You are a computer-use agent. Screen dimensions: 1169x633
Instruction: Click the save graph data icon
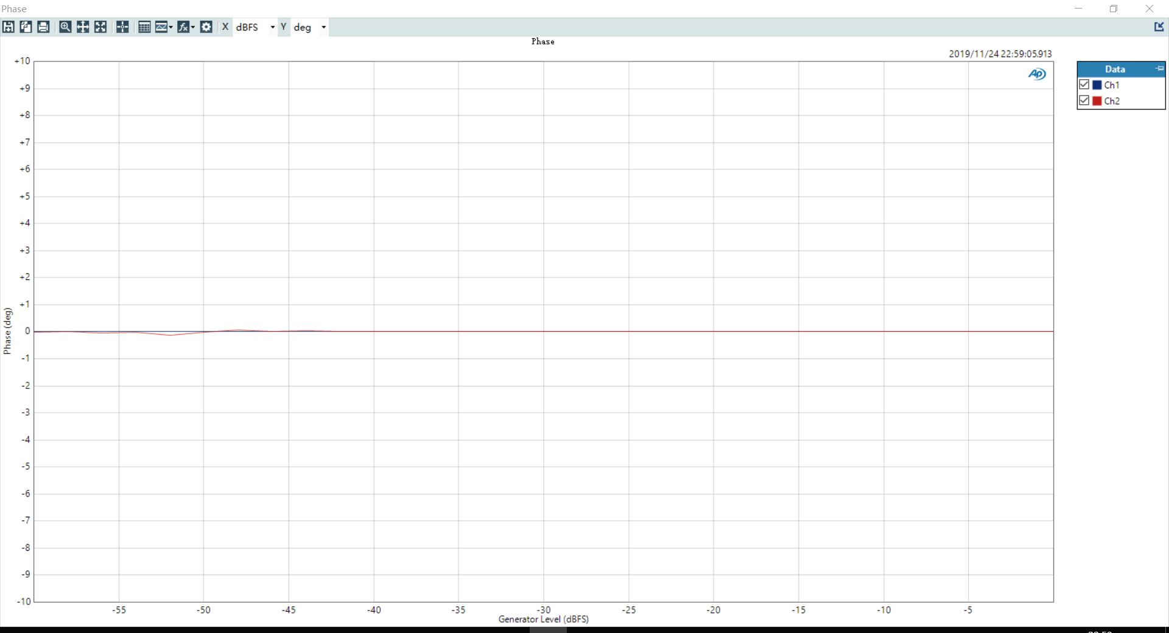(9, 27)
